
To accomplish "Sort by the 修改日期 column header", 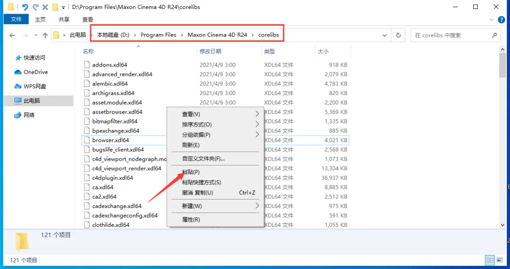I will [x=211, y=51].
